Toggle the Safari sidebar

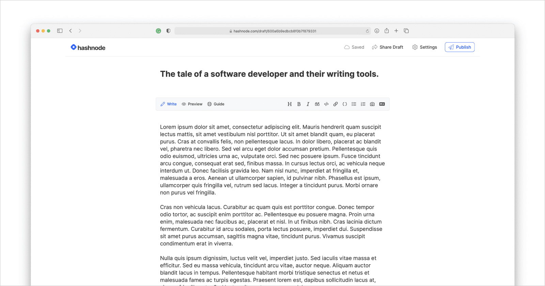(60, 31)
